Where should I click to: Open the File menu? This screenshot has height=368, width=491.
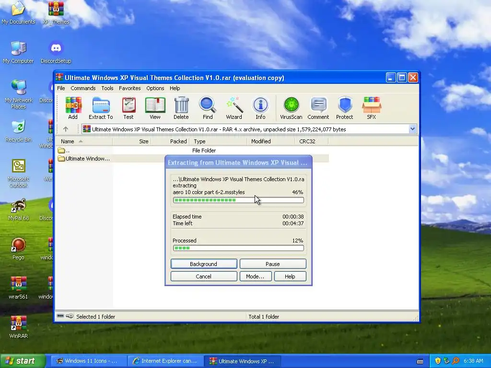point(61,88)
